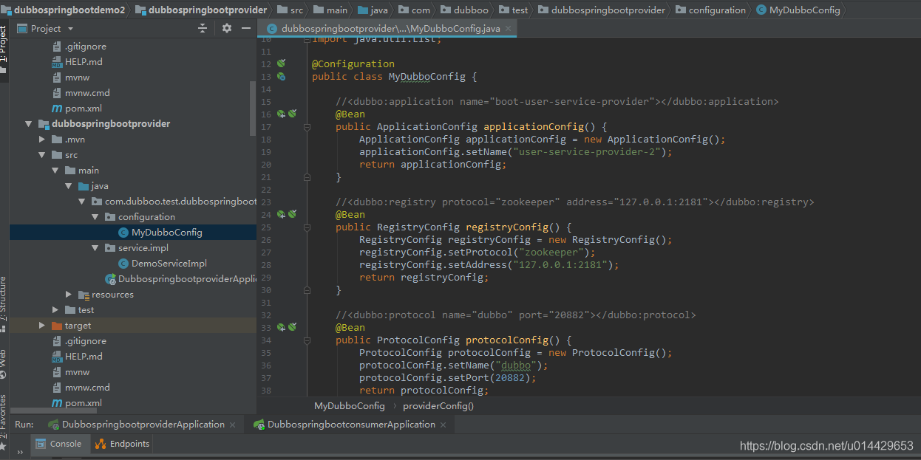This screenshot has height=460, width=921.
Task: Select the com.dubboo.test package node
Action: (x=180, y=202)
